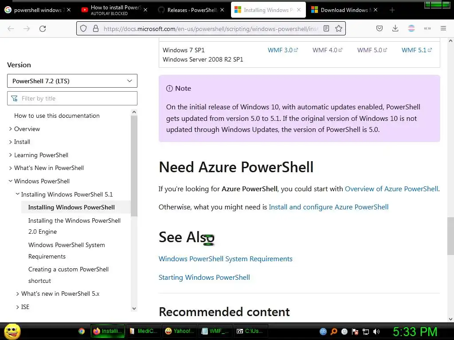This screenshot has width=454, height=340.
Task: Open Install and configure Azure PowerShell link
Action: pos(329,207)
